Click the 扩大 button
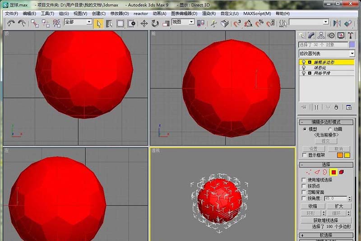The width and height of the screenshot is (361, 241). tap(339, 206)
